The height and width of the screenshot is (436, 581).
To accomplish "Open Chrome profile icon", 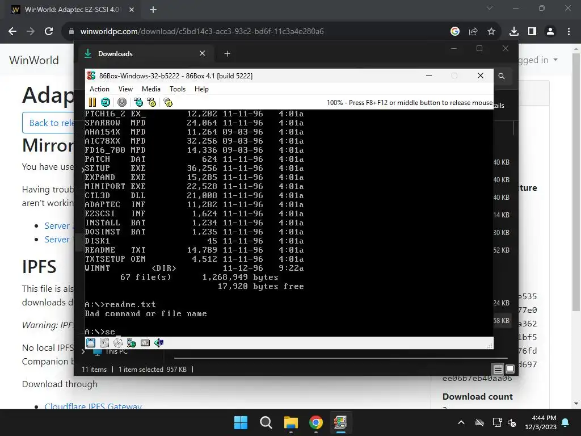I will tap(550, 32).
